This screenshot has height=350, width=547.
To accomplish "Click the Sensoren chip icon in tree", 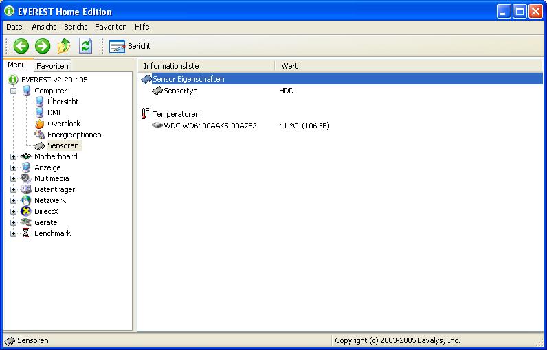I will [x=39, y=145].
